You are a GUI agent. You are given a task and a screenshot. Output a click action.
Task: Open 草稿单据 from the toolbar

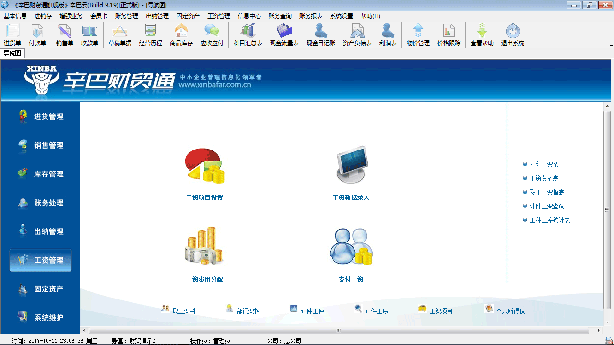pos(120,35)
